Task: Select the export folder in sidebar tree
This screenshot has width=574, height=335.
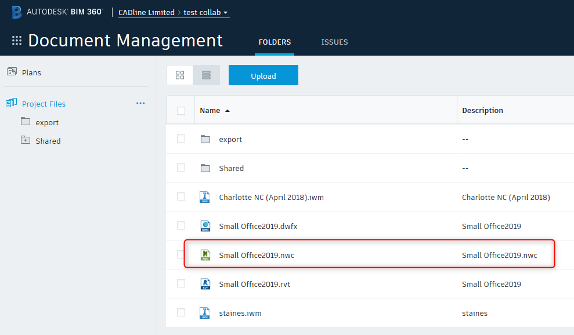Action: 47,122
